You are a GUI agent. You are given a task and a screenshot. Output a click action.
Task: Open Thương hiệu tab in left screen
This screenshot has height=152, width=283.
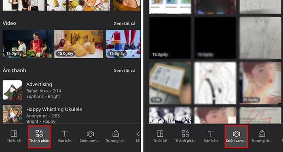[x=115, y=137]
